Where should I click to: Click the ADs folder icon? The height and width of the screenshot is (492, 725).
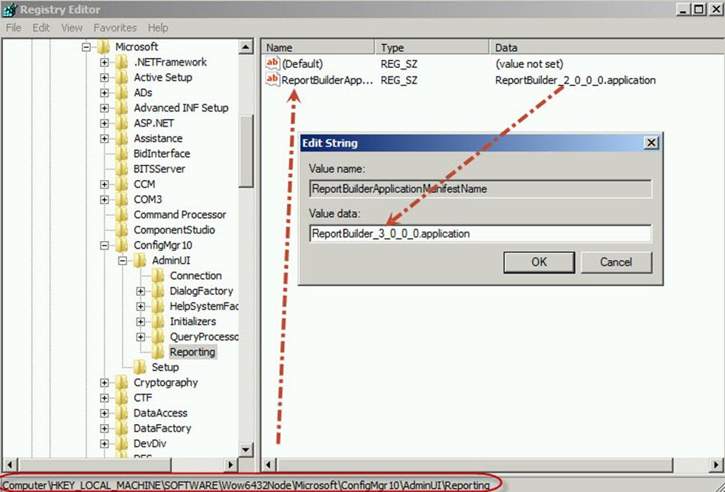coord(122,92)
